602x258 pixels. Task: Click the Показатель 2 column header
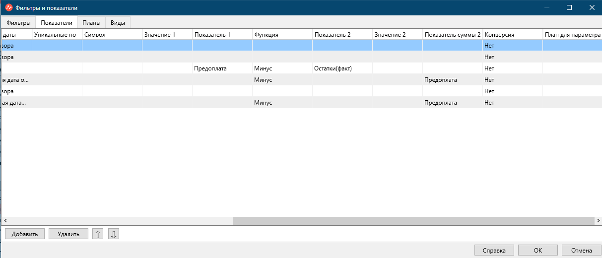(x=342, y=35)
